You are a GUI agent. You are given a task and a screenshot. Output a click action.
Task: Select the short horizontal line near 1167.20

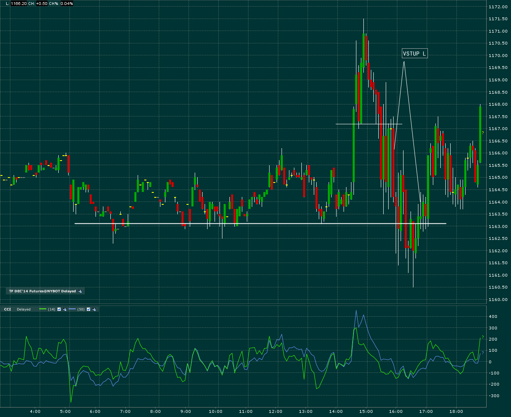coord(369,124)
